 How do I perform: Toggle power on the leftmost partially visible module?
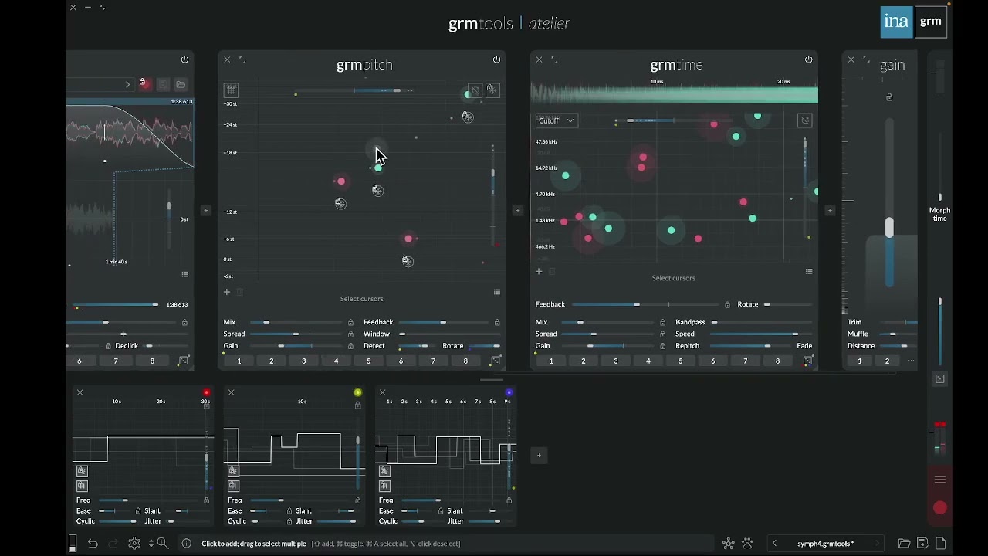(x=184, y=59)
